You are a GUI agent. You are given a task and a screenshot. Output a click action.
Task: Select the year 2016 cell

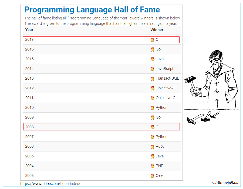click(29, 49)
